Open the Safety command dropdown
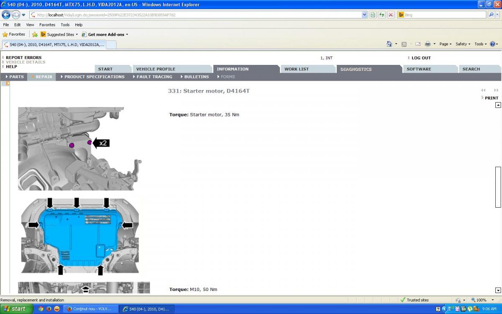This screenshot has height=314, width=502. tap(463, 44)
